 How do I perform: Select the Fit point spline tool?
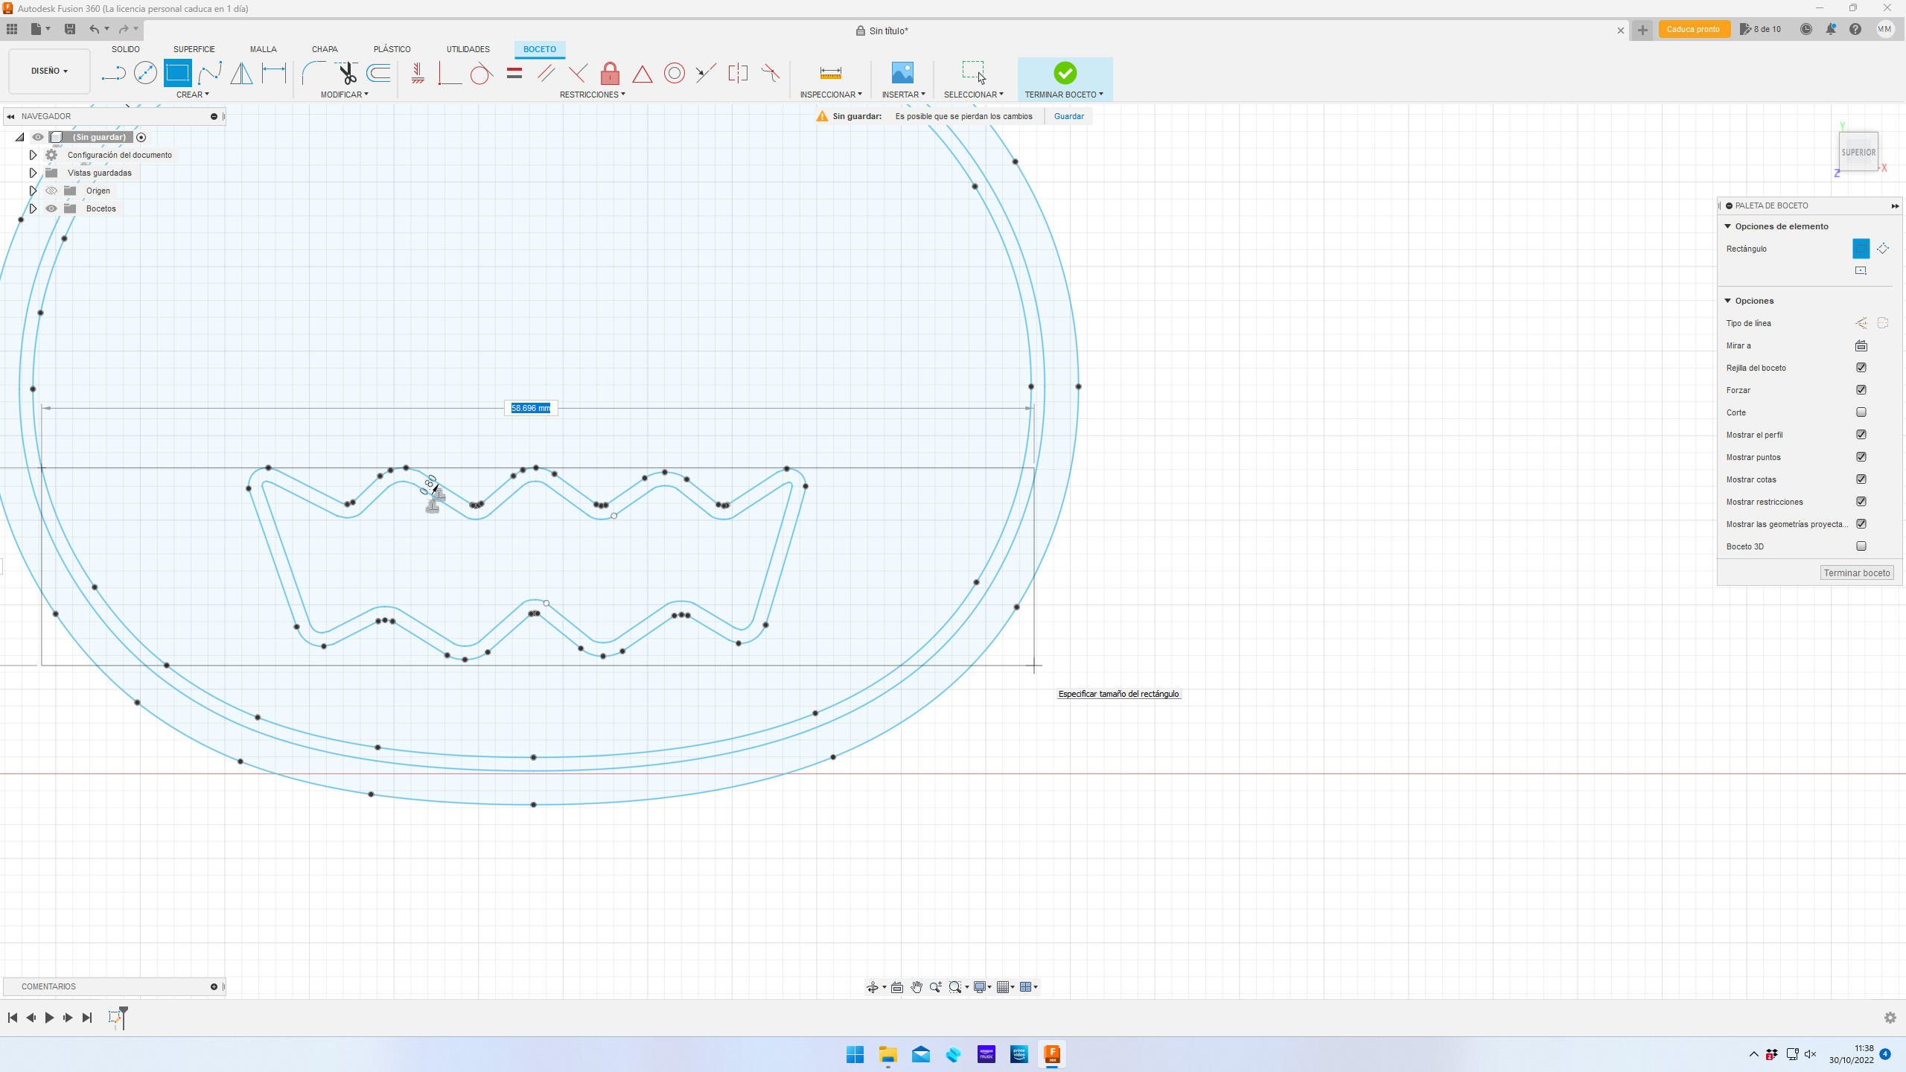click(210, 73)
